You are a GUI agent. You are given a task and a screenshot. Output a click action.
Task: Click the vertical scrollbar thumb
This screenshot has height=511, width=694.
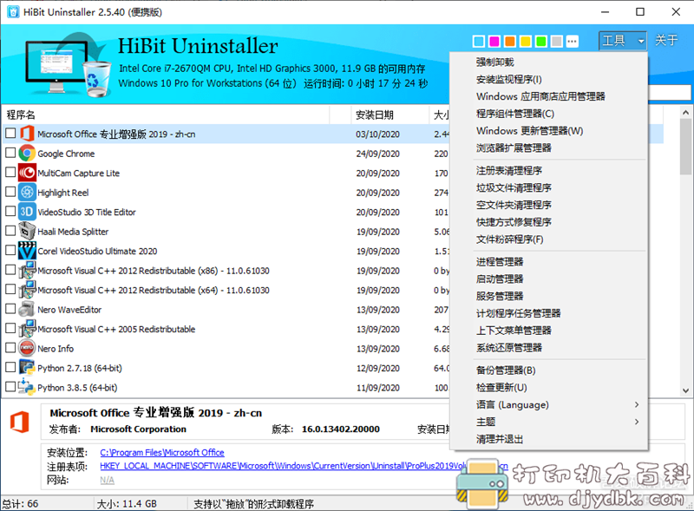(x=685, y=147)
